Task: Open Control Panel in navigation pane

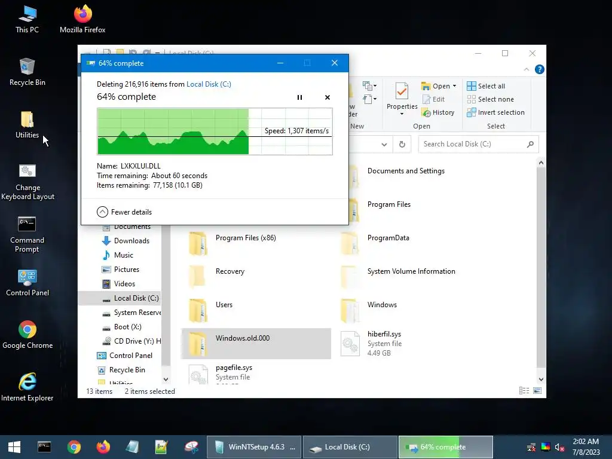Action: (124, 356)
